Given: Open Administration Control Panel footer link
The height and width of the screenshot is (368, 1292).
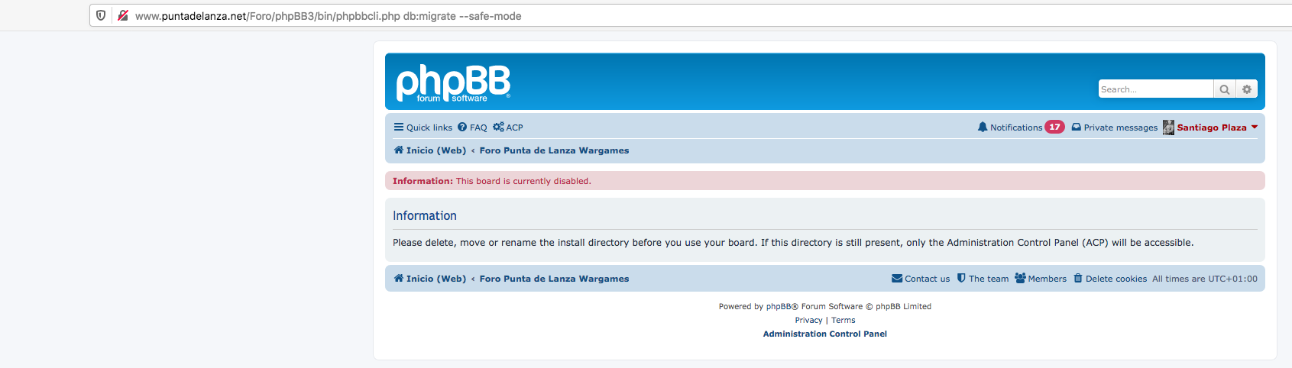Looking at the screenshot, I should (x=825, y=334).
